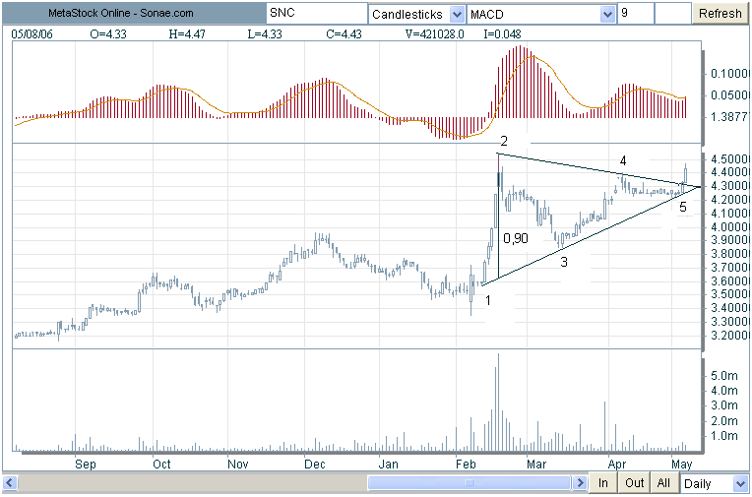Click the 3.0m volume axis label
Viewport: 752px width, 497px height.
pos(724,405)
